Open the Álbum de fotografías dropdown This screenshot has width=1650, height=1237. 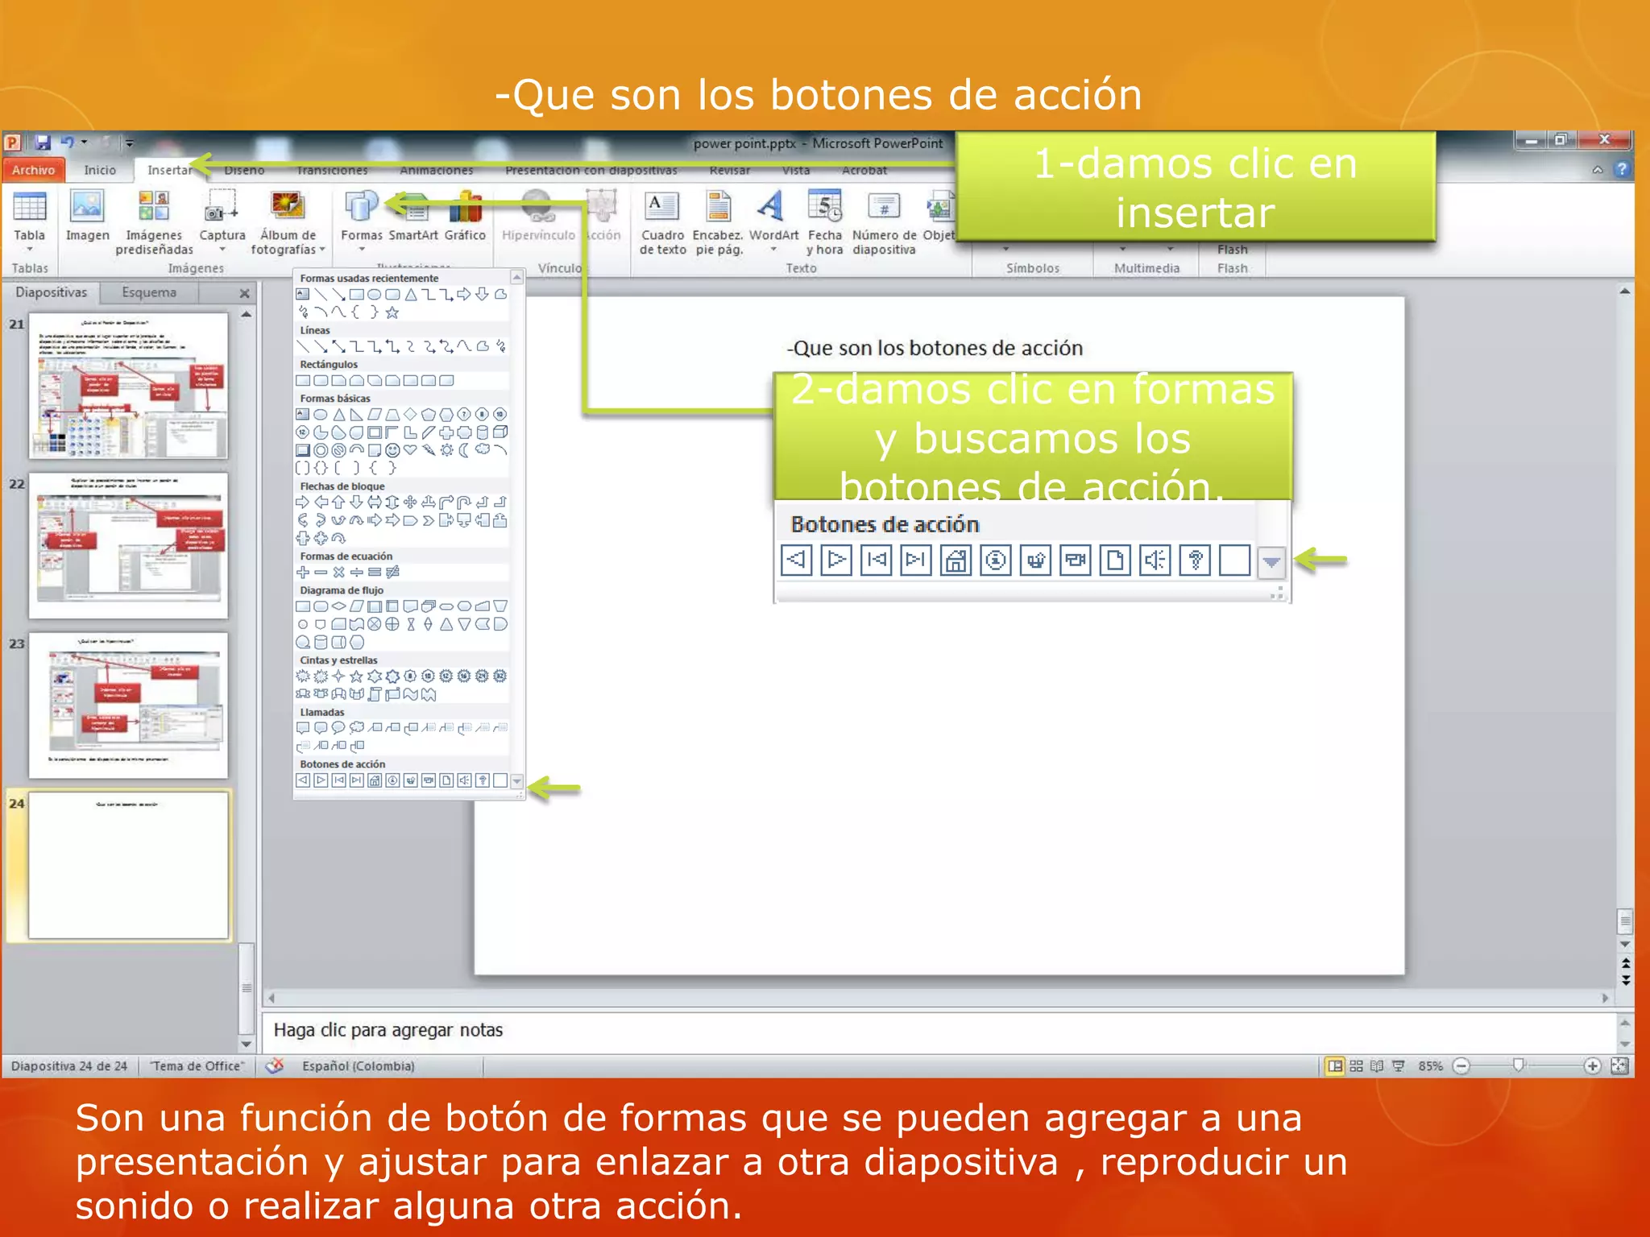click(x=322, y=250)
